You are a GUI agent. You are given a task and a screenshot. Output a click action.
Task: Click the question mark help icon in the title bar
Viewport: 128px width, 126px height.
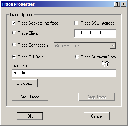(117, 4)
